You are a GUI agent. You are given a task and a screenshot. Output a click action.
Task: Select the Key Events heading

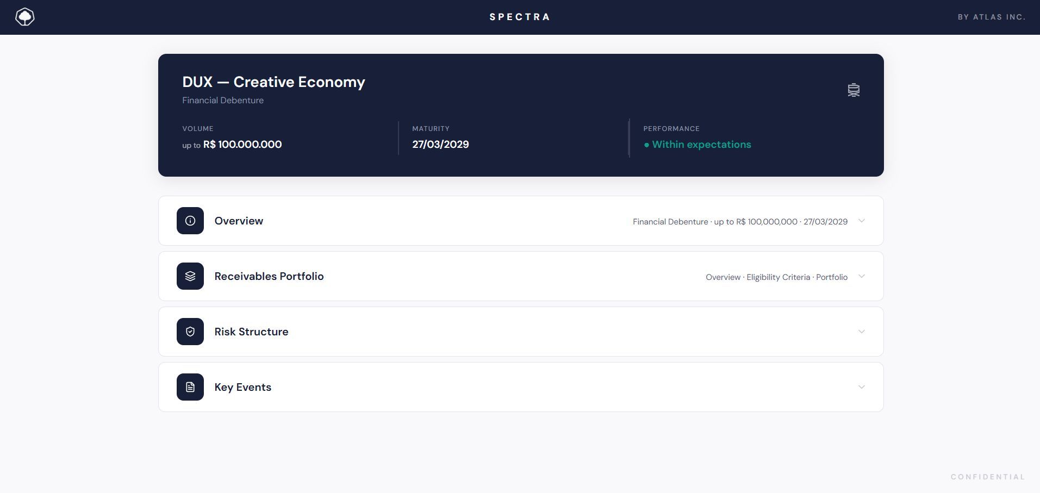pyautogui.click(x=242, y=387)
